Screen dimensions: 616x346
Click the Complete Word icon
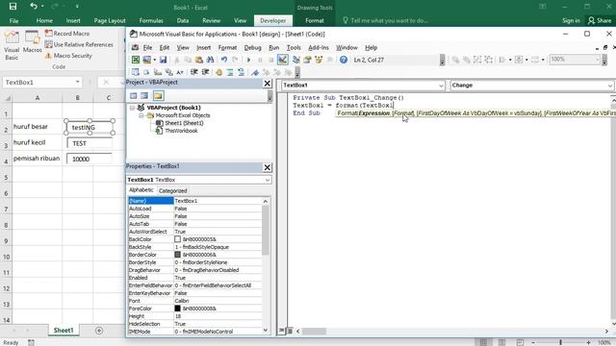(x=180, y=72)
